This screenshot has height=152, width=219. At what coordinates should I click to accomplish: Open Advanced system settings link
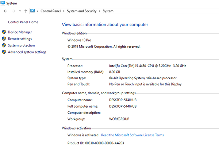[x=27, y=52]
